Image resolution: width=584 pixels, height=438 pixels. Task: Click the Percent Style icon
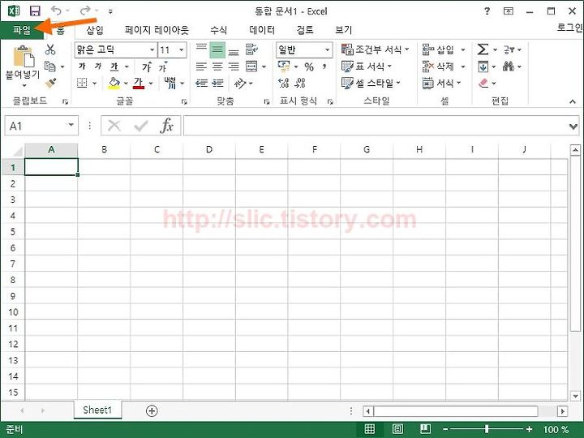tap(309, 67)
